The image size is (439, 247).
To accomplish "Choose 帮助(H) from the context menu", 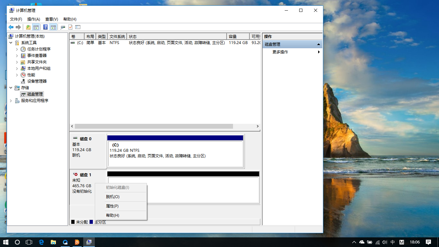I will pyautogui.click(x=121, y=215).
